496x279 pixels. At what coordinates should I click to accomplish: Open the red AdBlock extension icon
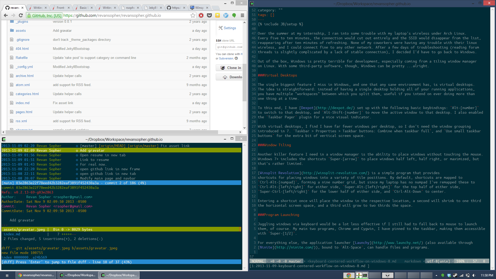tap(201, 16)
